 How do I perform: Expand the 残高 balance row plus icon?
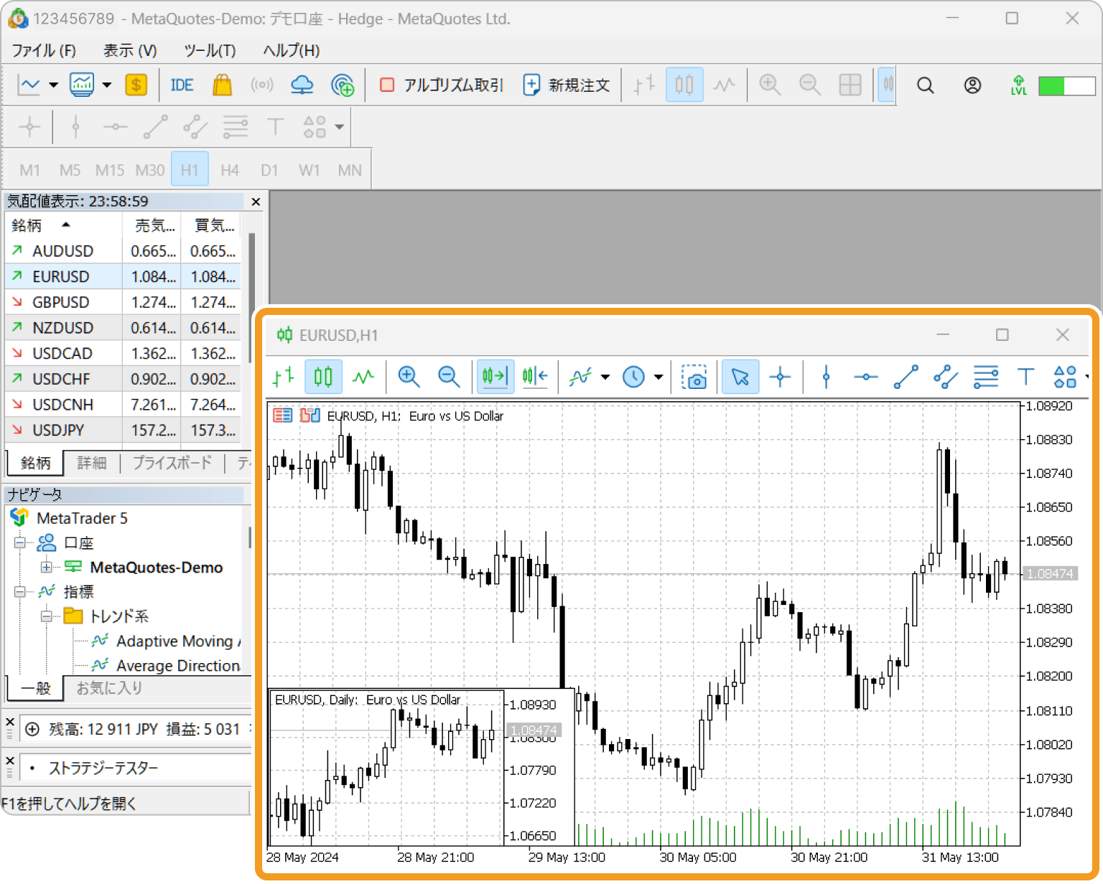32,730
